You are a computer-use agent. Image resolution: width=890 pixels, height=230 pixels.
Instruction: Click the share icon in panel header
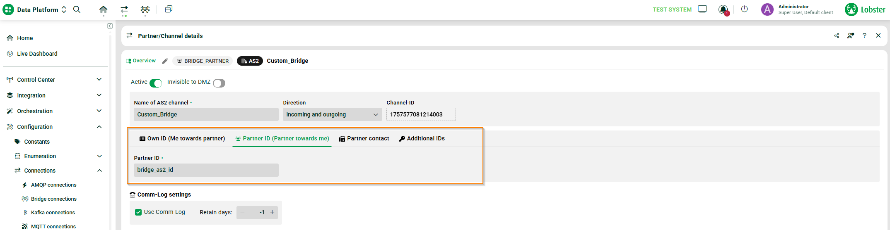click(837, 36)
